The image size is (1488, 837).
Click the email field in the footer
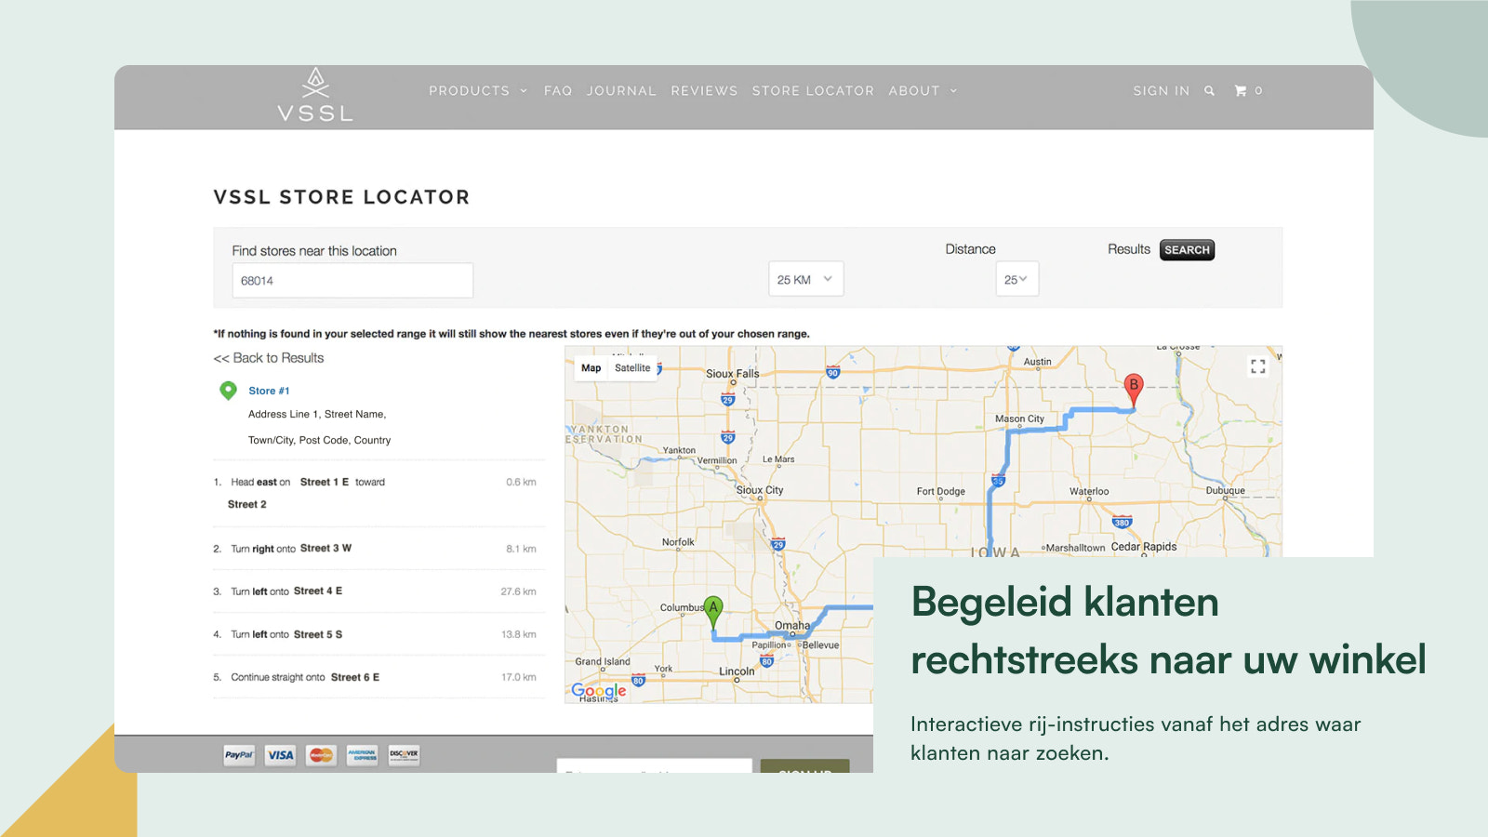tap(654, 766)
